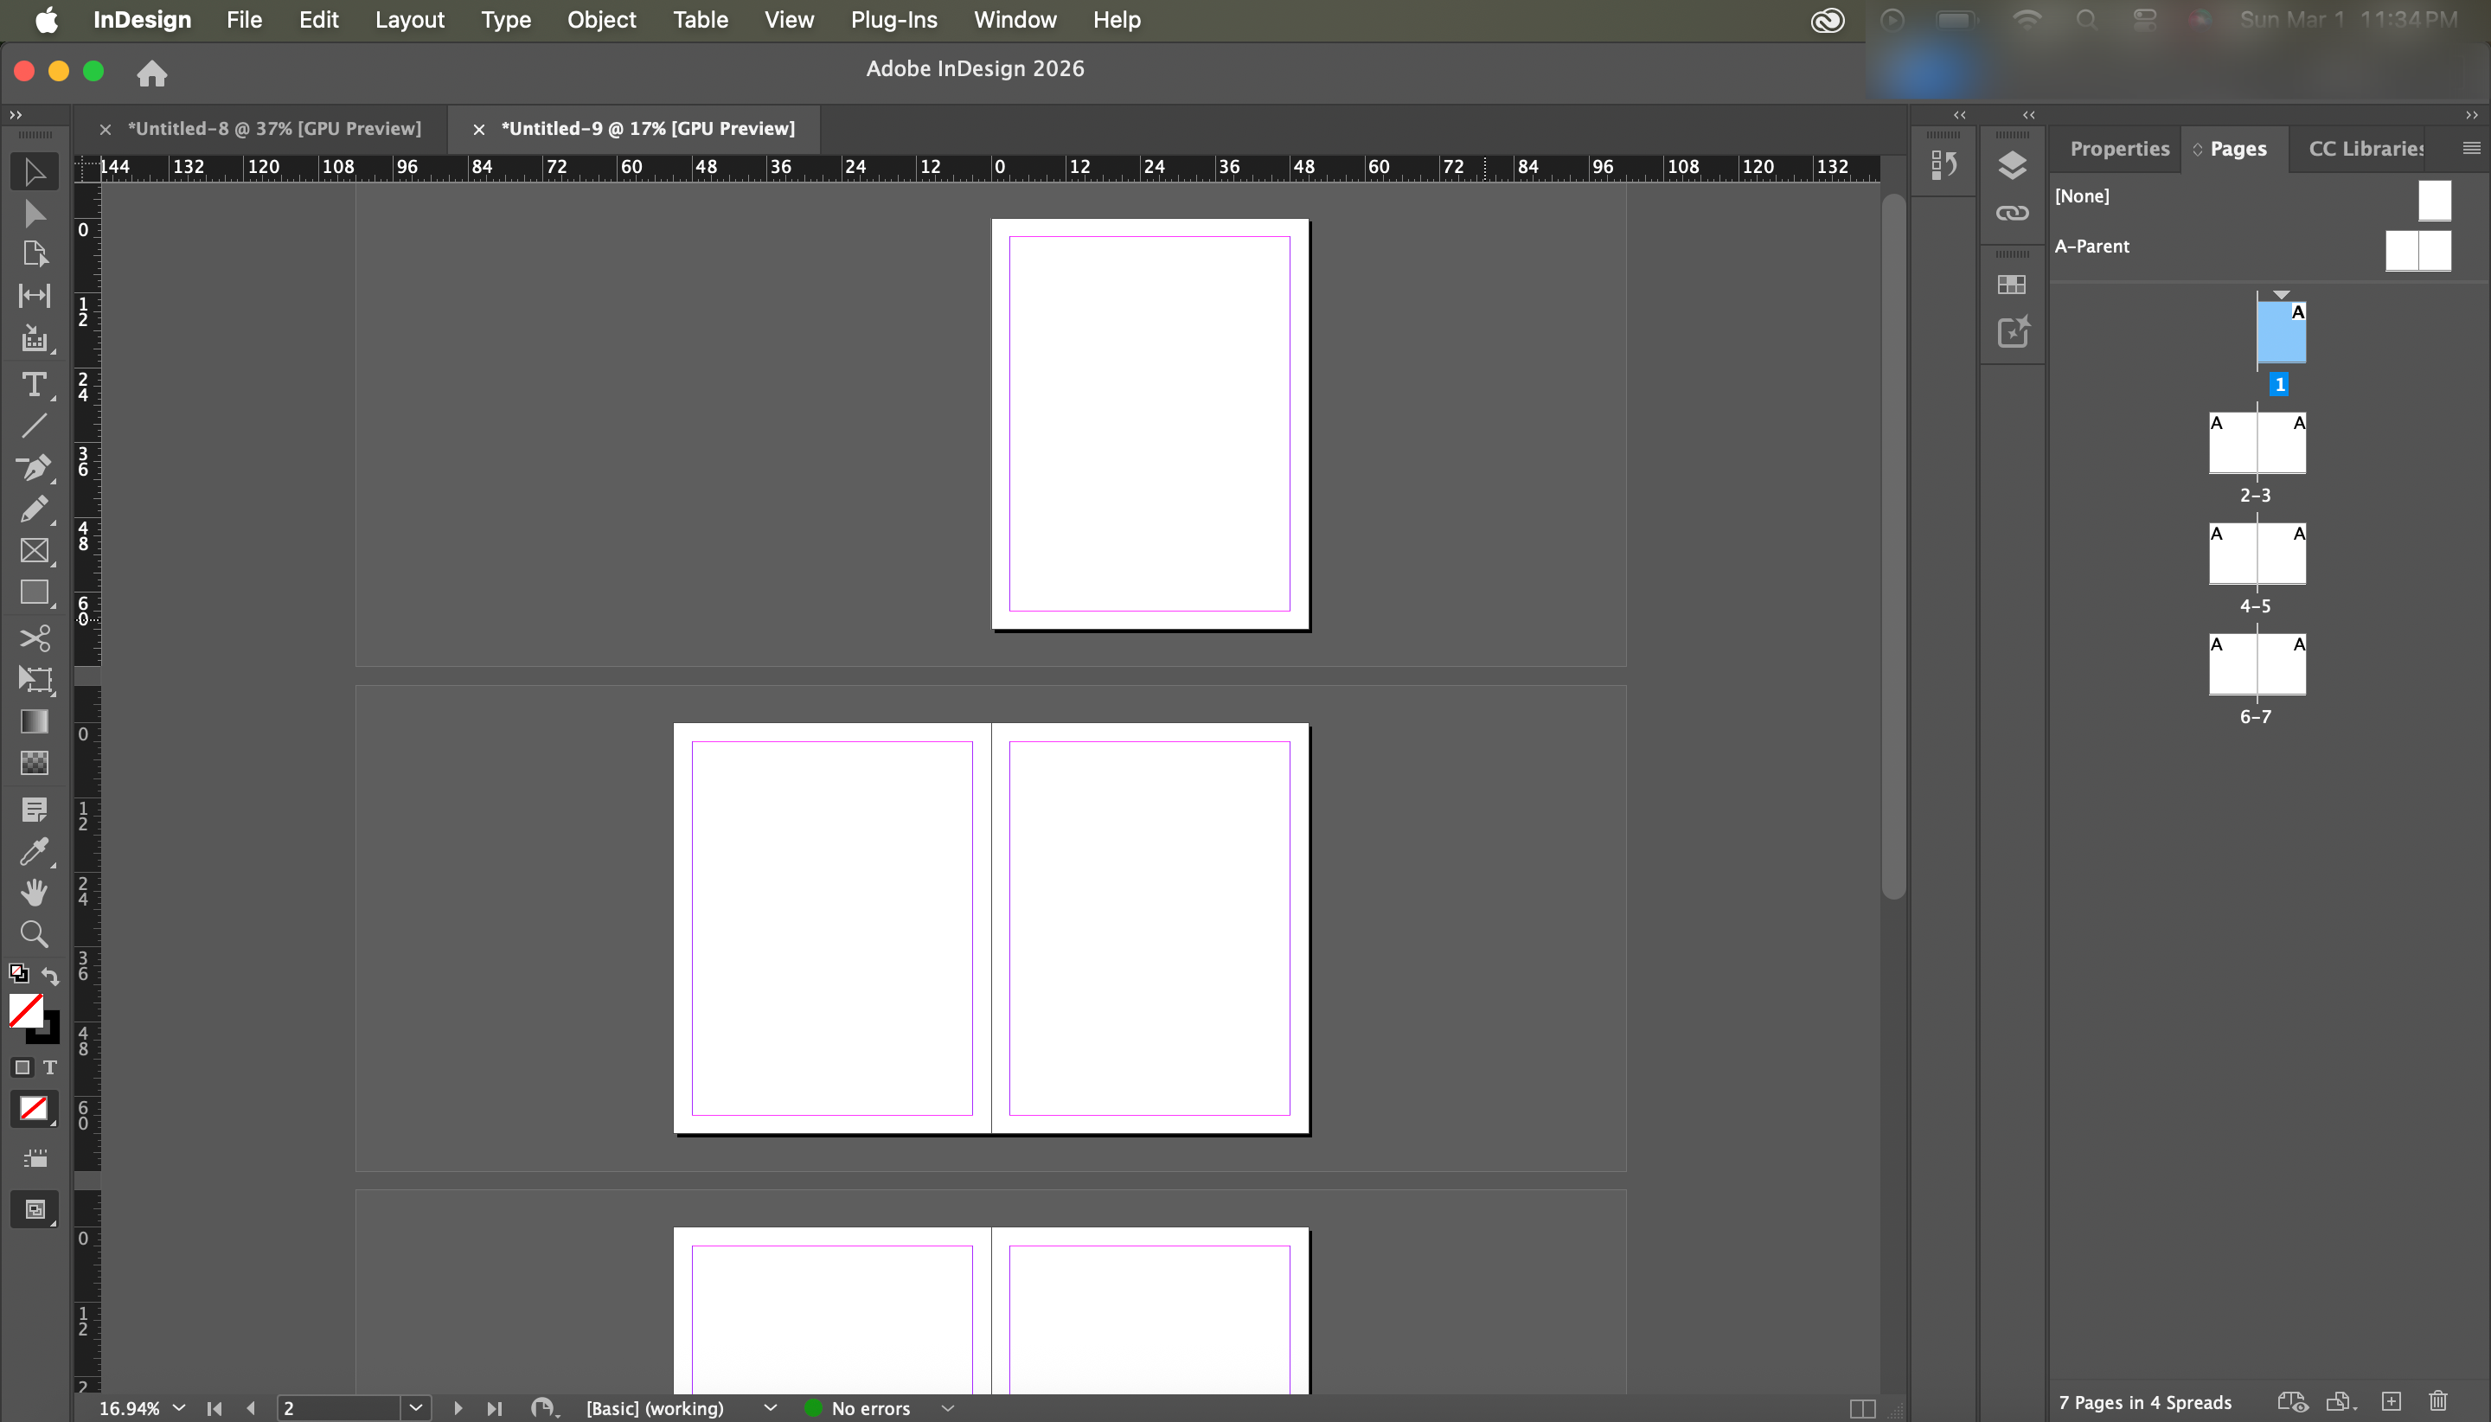Expand the page number dropdown

coord(416,1408)
